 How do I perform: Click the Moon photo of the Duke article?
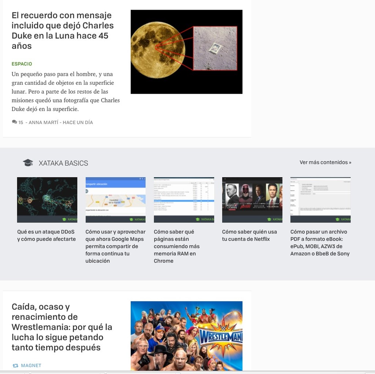click(186, 51)
